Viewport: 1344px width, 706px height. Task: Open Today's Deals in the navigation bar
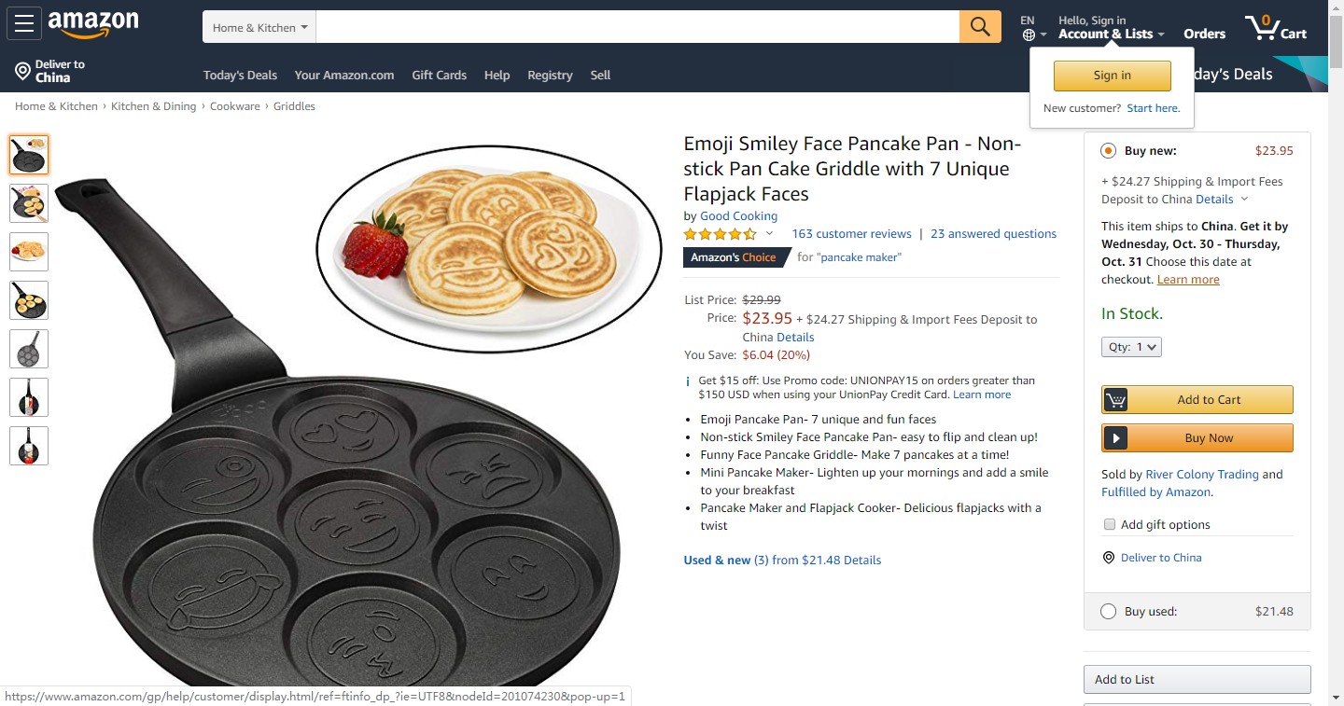(x=240, y=75)
